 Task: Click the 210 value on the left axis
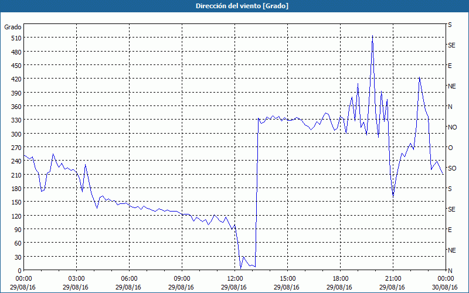pyautogui.click(x=16, y=175)
